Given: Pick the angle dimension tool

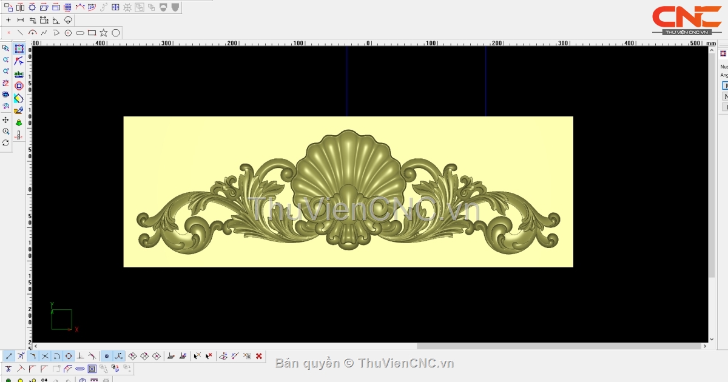Looking at the screenshot, I should pos(56,20).
